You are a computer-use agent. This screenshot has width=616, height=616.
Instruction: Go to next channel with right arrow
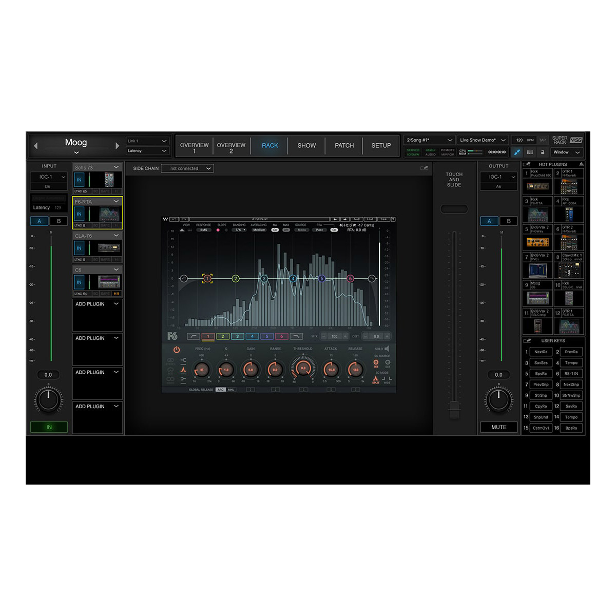(117, 146)
